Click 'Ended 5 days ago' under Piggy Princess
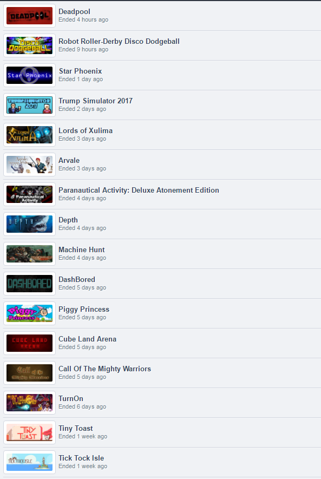The width and height of the screenshot is (321, 479). tap(82, 317)
